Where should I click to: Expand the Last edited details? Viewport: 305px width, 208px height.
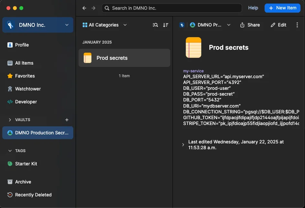coord(183,145)
